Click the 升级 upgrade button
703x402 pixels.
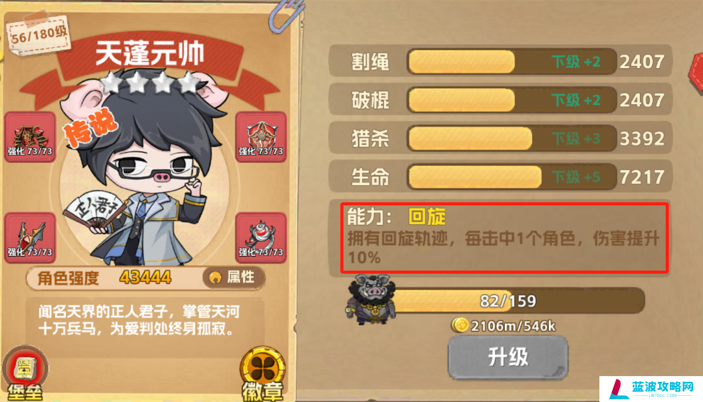(x=508, y=357)
